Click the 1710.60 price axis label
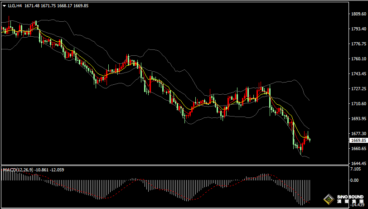This screenshot has width=368, height=209. click(x=358, y=103)
